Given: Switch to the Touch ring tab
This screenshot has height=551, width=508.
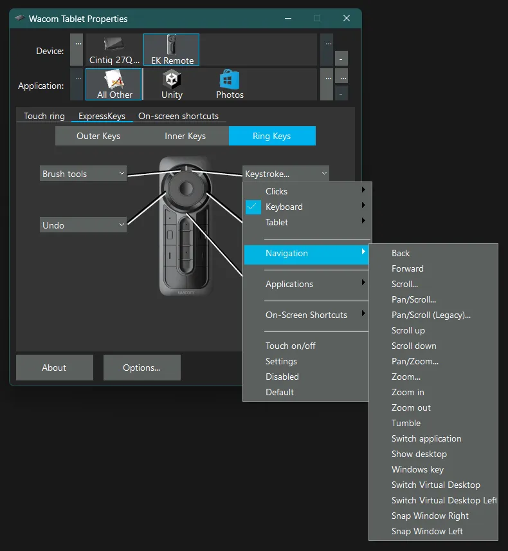Looking at the screenshot, I should 44,116.
